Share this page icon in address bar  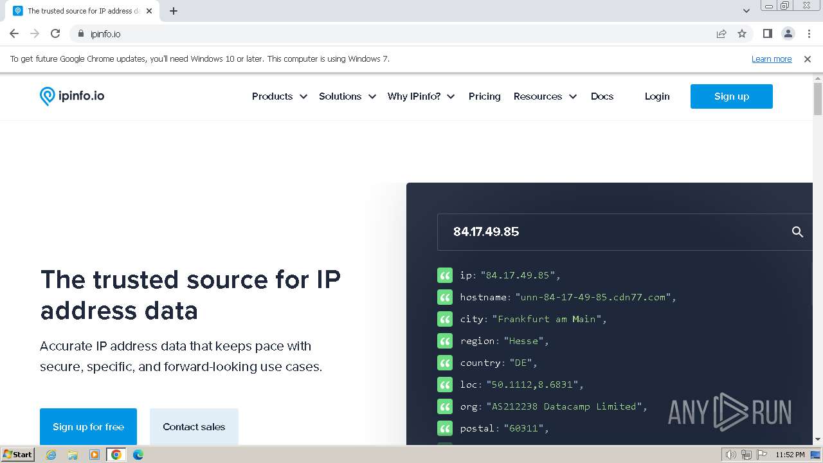click(x=721, y=33)
